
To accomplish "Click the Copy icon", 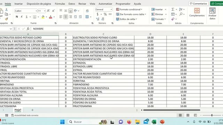I will pos(6,14).
